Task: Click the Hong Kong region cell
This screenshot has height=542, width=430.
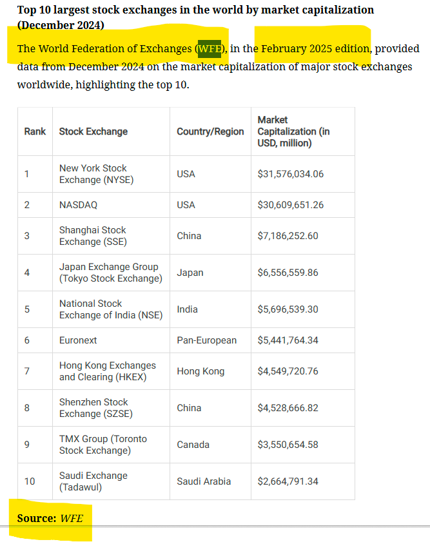Action: [x=210, y=371]
